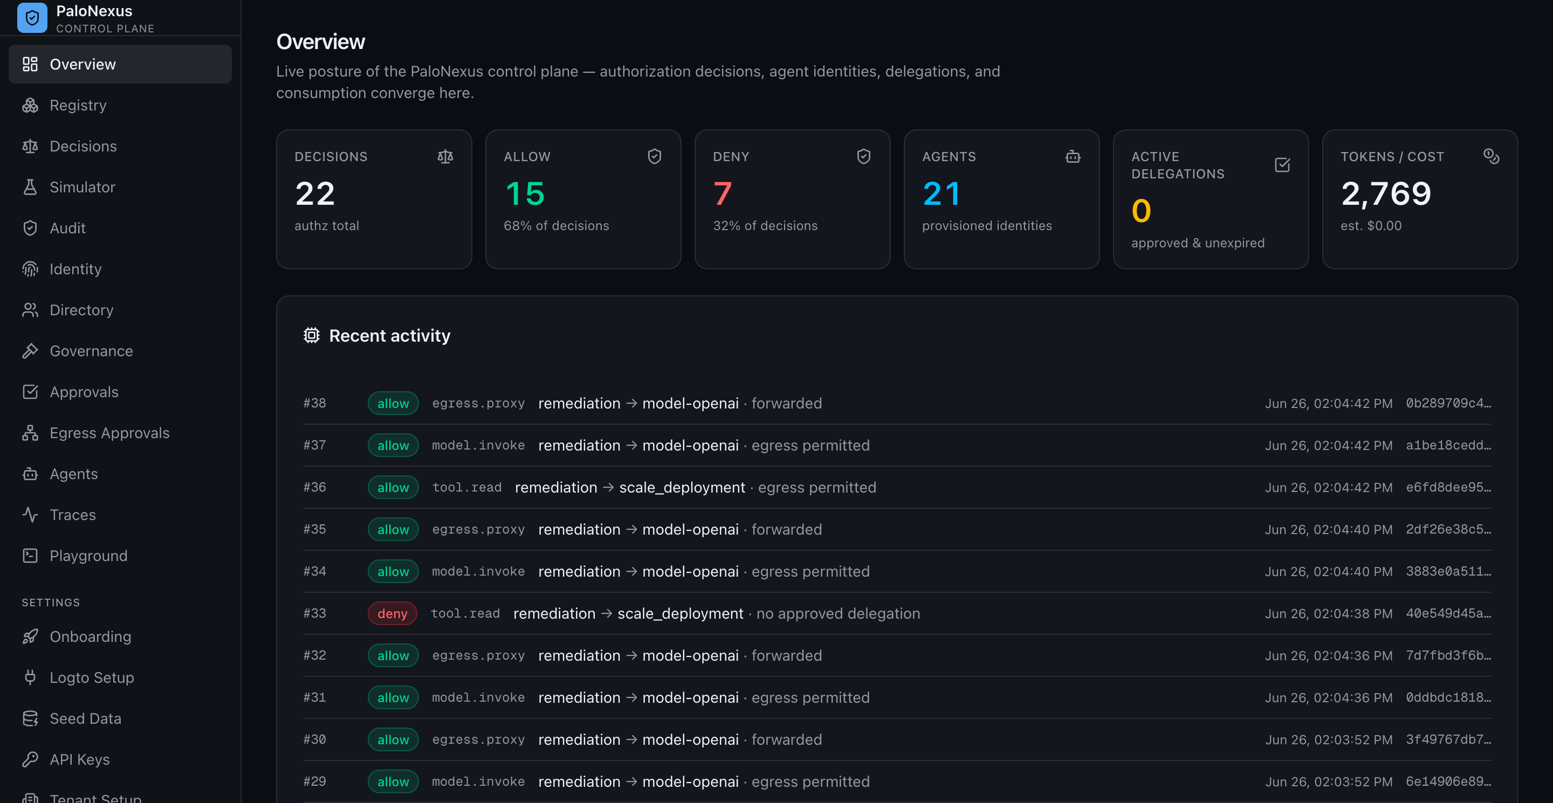
Task: Click the Identity fingerprint icon
Action: coord(30,269)
